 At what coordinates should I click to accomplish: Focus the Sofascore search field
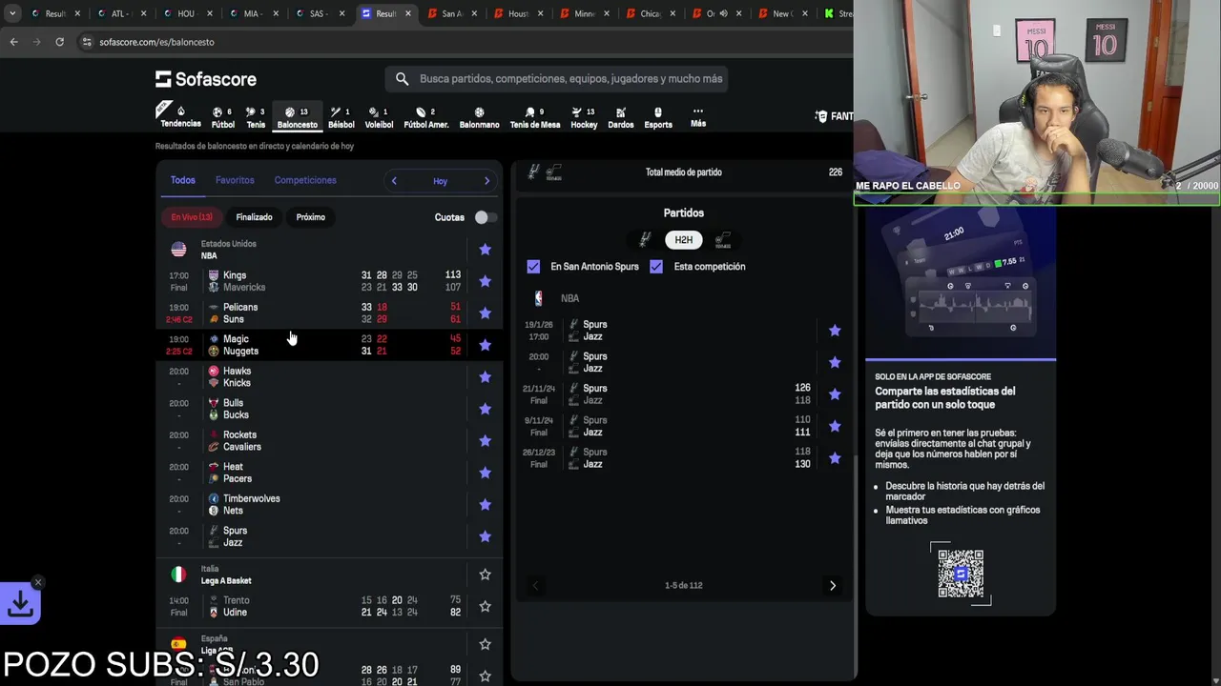tap(556, 79)
